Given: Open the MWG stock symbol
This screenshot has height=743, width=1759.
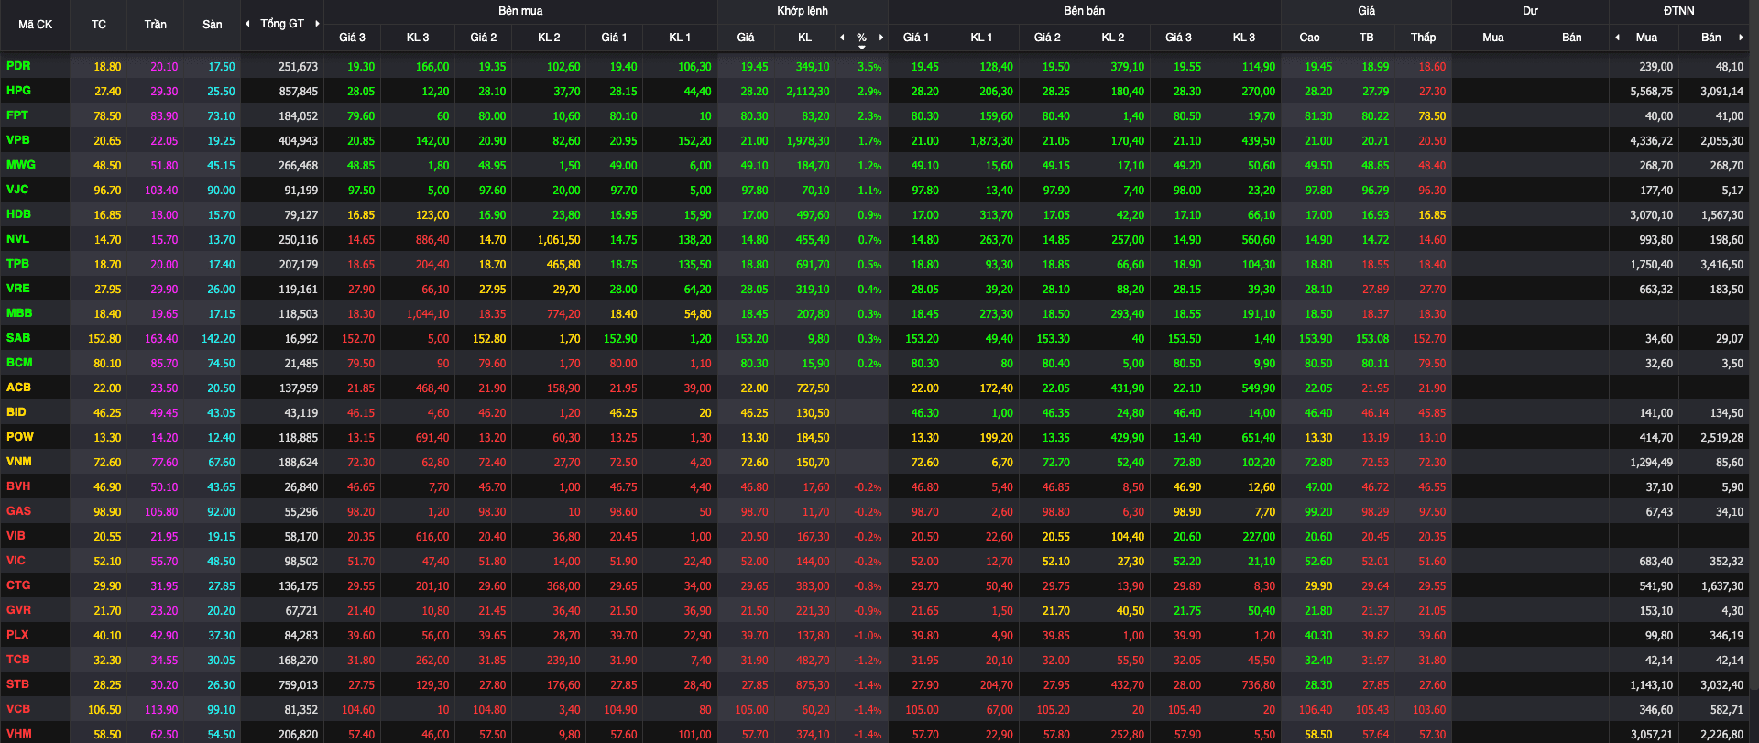Looking at the screenshot, I should pos(21,165).
